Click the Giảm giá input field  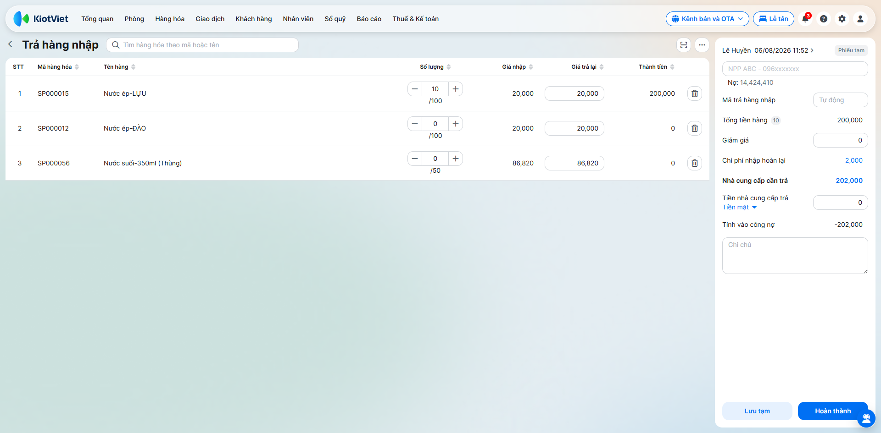841,140
